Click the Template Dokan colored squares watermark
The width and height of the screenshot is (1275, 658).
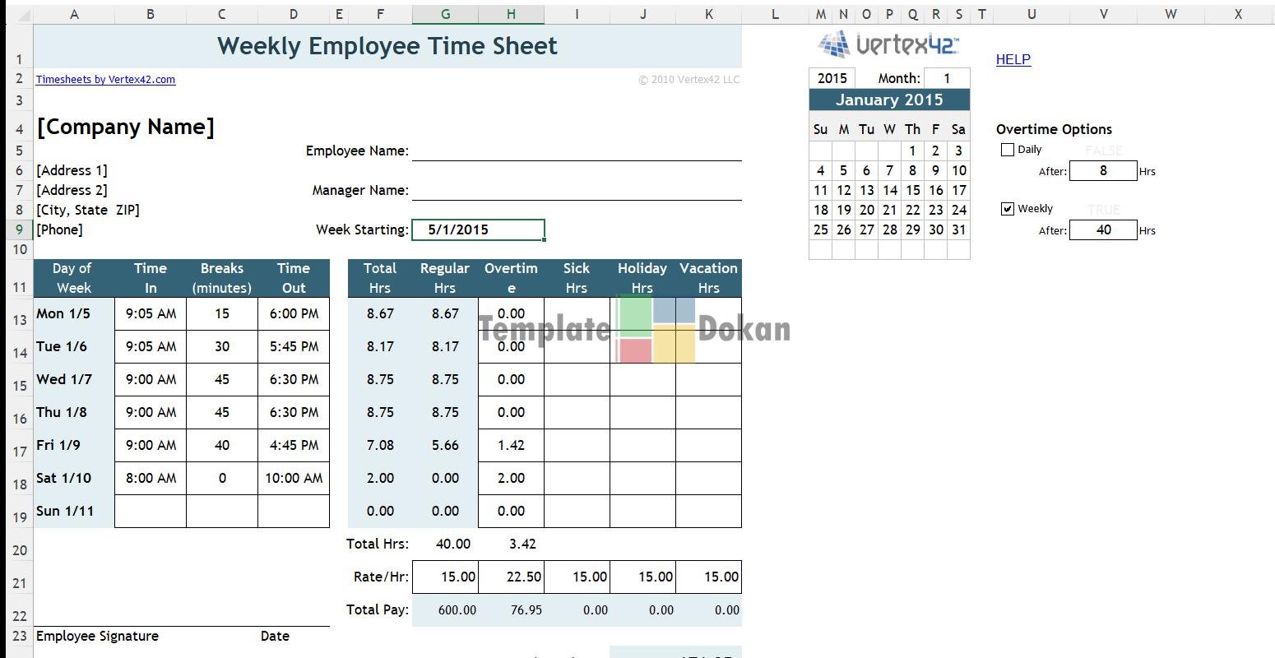[x=656, y=329]
